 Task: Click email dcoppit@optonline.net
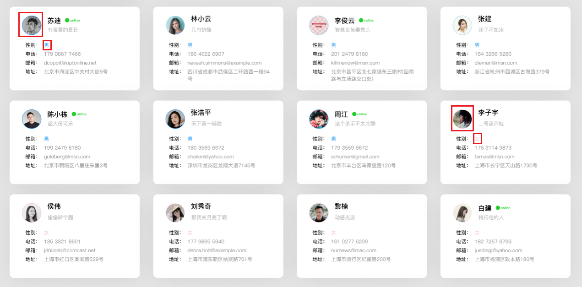(70, 63)
